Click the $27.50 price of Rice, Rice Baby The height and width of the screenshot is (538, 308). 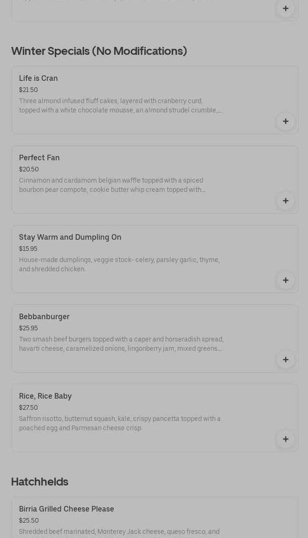pyautogui.click(x=28, y=407)
